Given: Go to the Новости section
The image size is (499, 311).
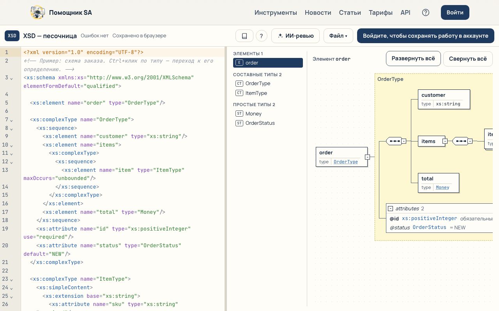Looking at the screenshot, I should click(318, 12).
